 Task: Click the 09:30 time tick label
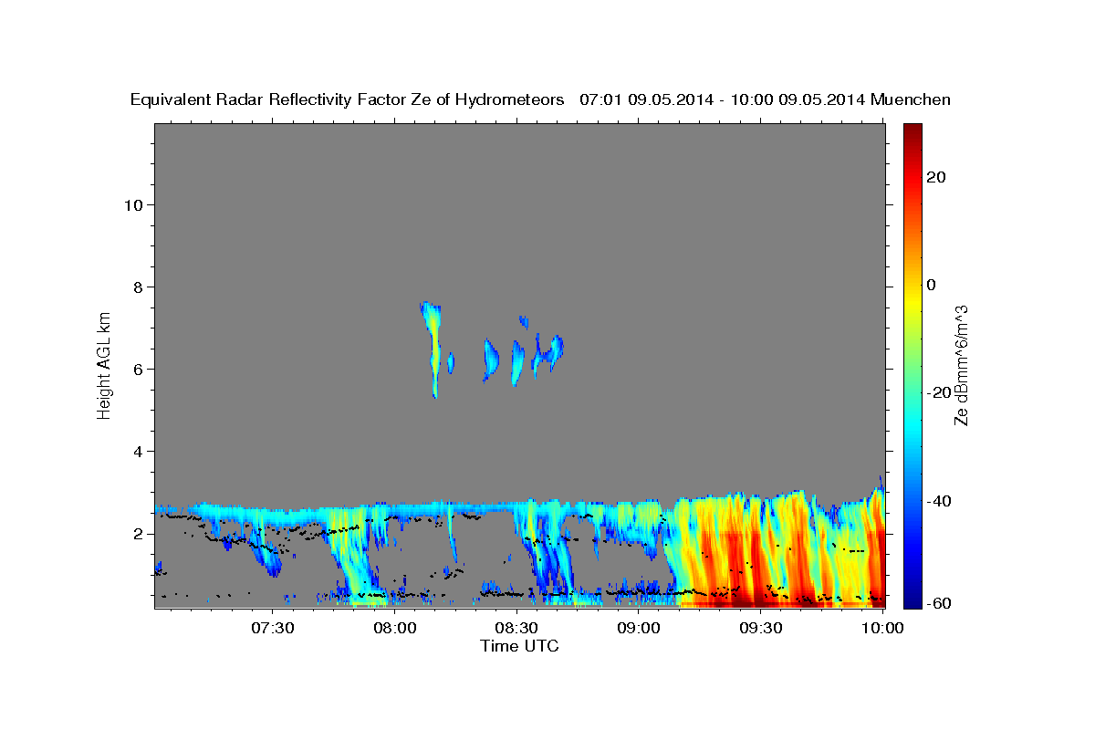point(760,628)
